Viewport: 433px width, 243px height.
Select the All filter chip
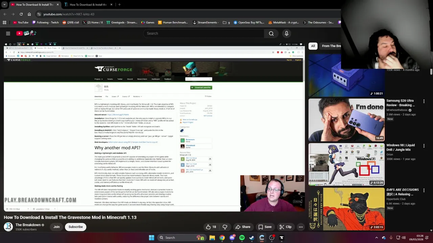[x=313, y=46]
